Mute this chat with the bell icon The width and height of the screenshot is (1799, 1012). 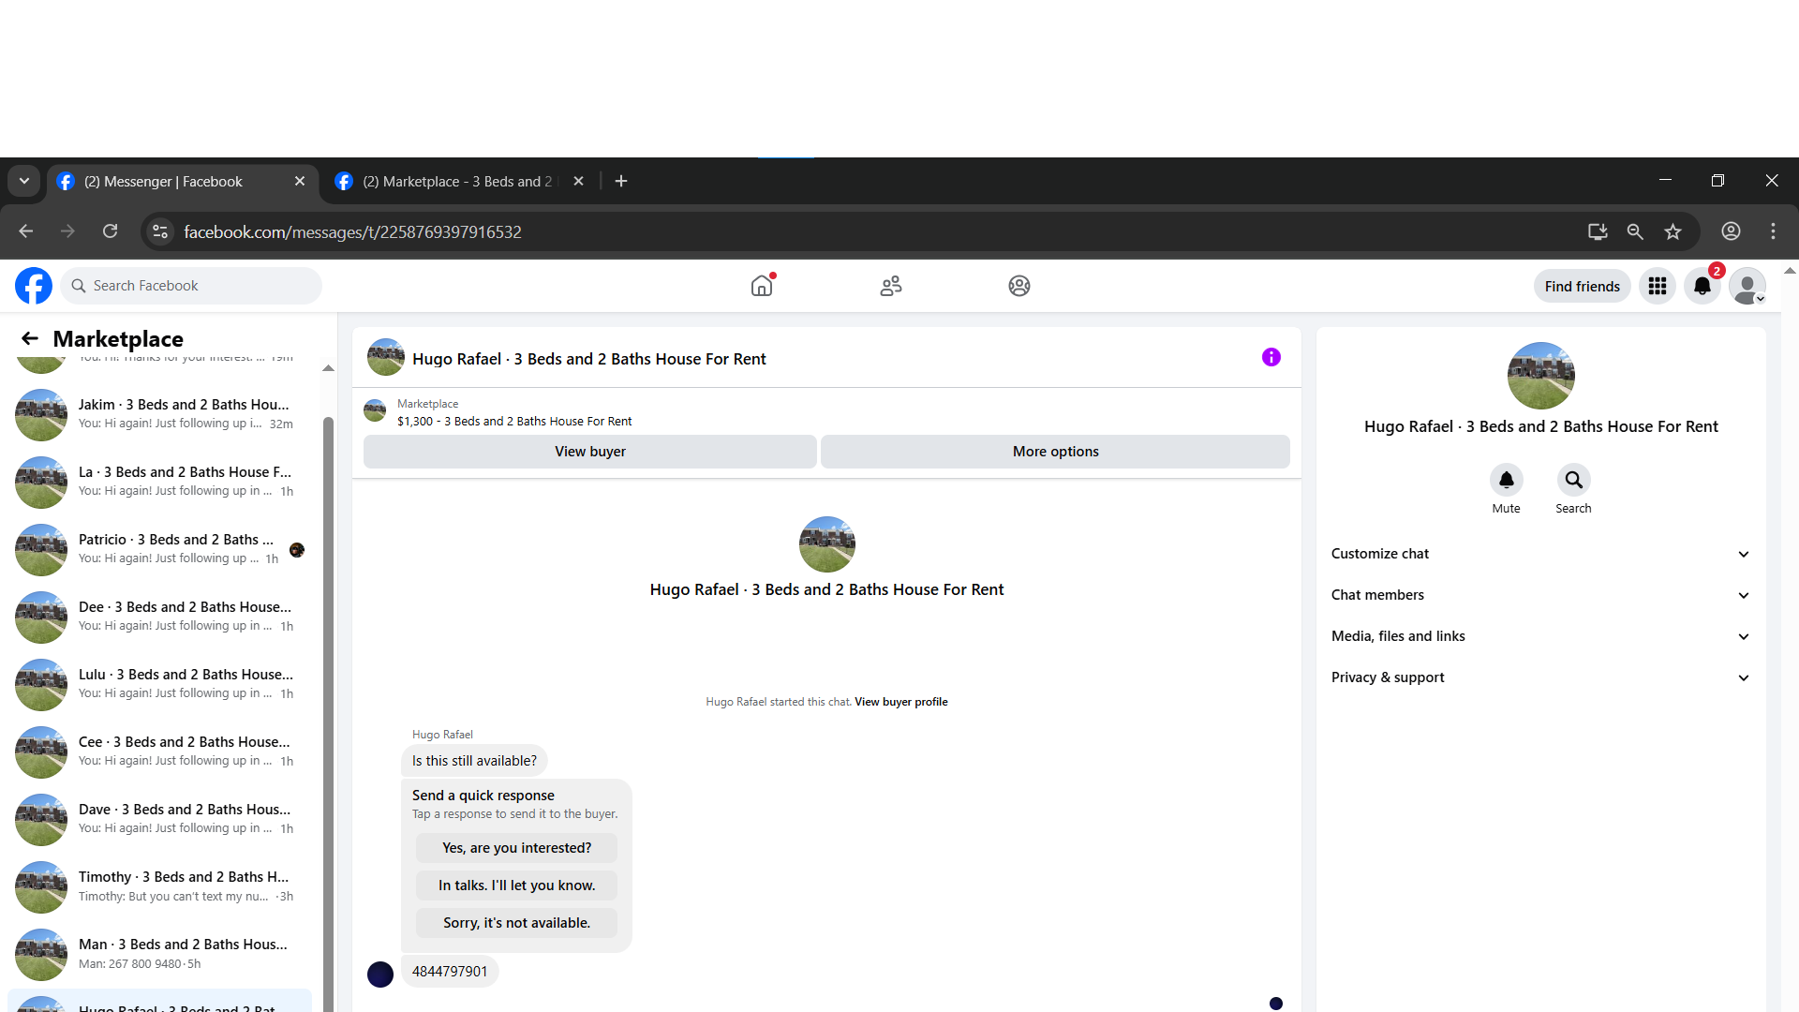(x=1507, y=480)
